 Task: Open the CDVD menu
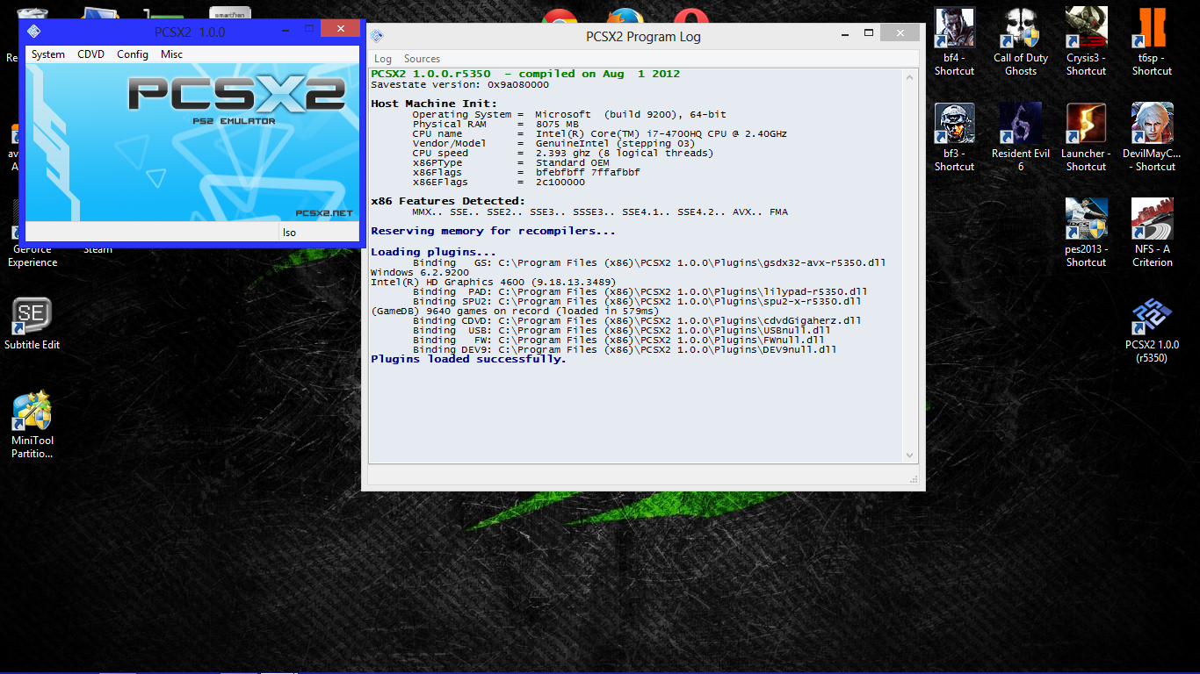pos(90,54)
